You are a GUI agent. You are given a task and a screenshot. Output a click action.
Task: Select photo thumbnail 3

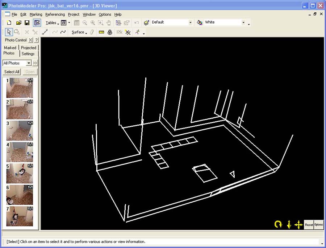pos(20,131)
